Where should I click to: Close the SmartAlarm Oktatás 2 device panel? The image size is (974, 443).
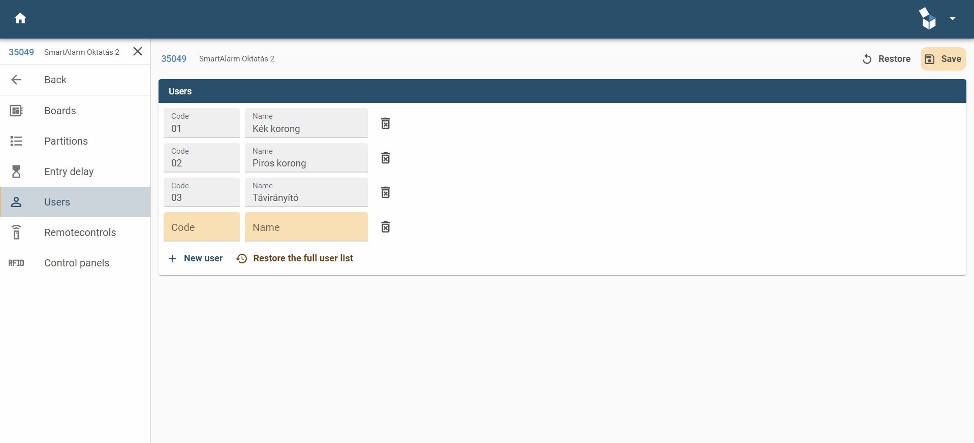138,51
